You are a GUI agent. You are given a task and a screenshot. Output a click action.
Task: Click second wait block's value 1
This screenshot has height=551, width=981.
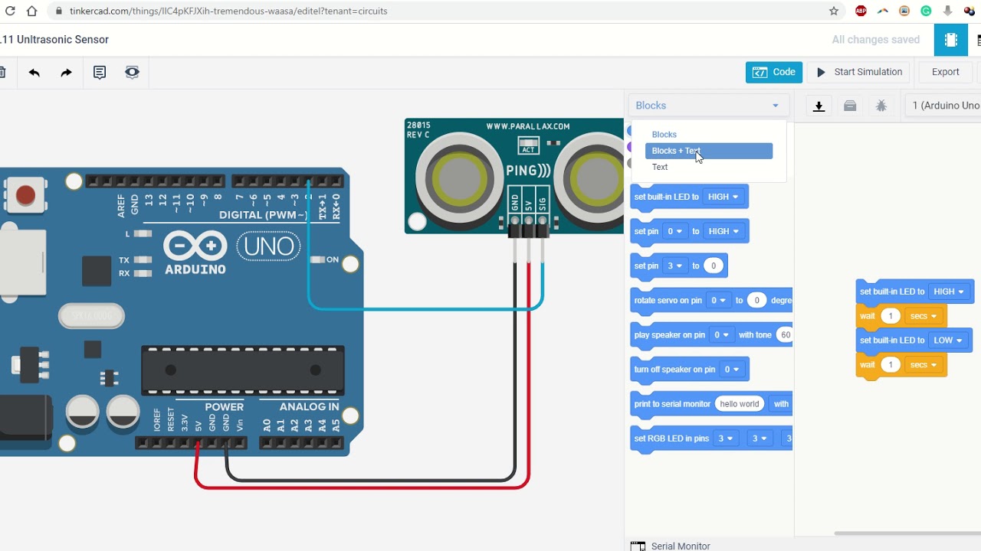pyautogui.click(x=891, y=365)
